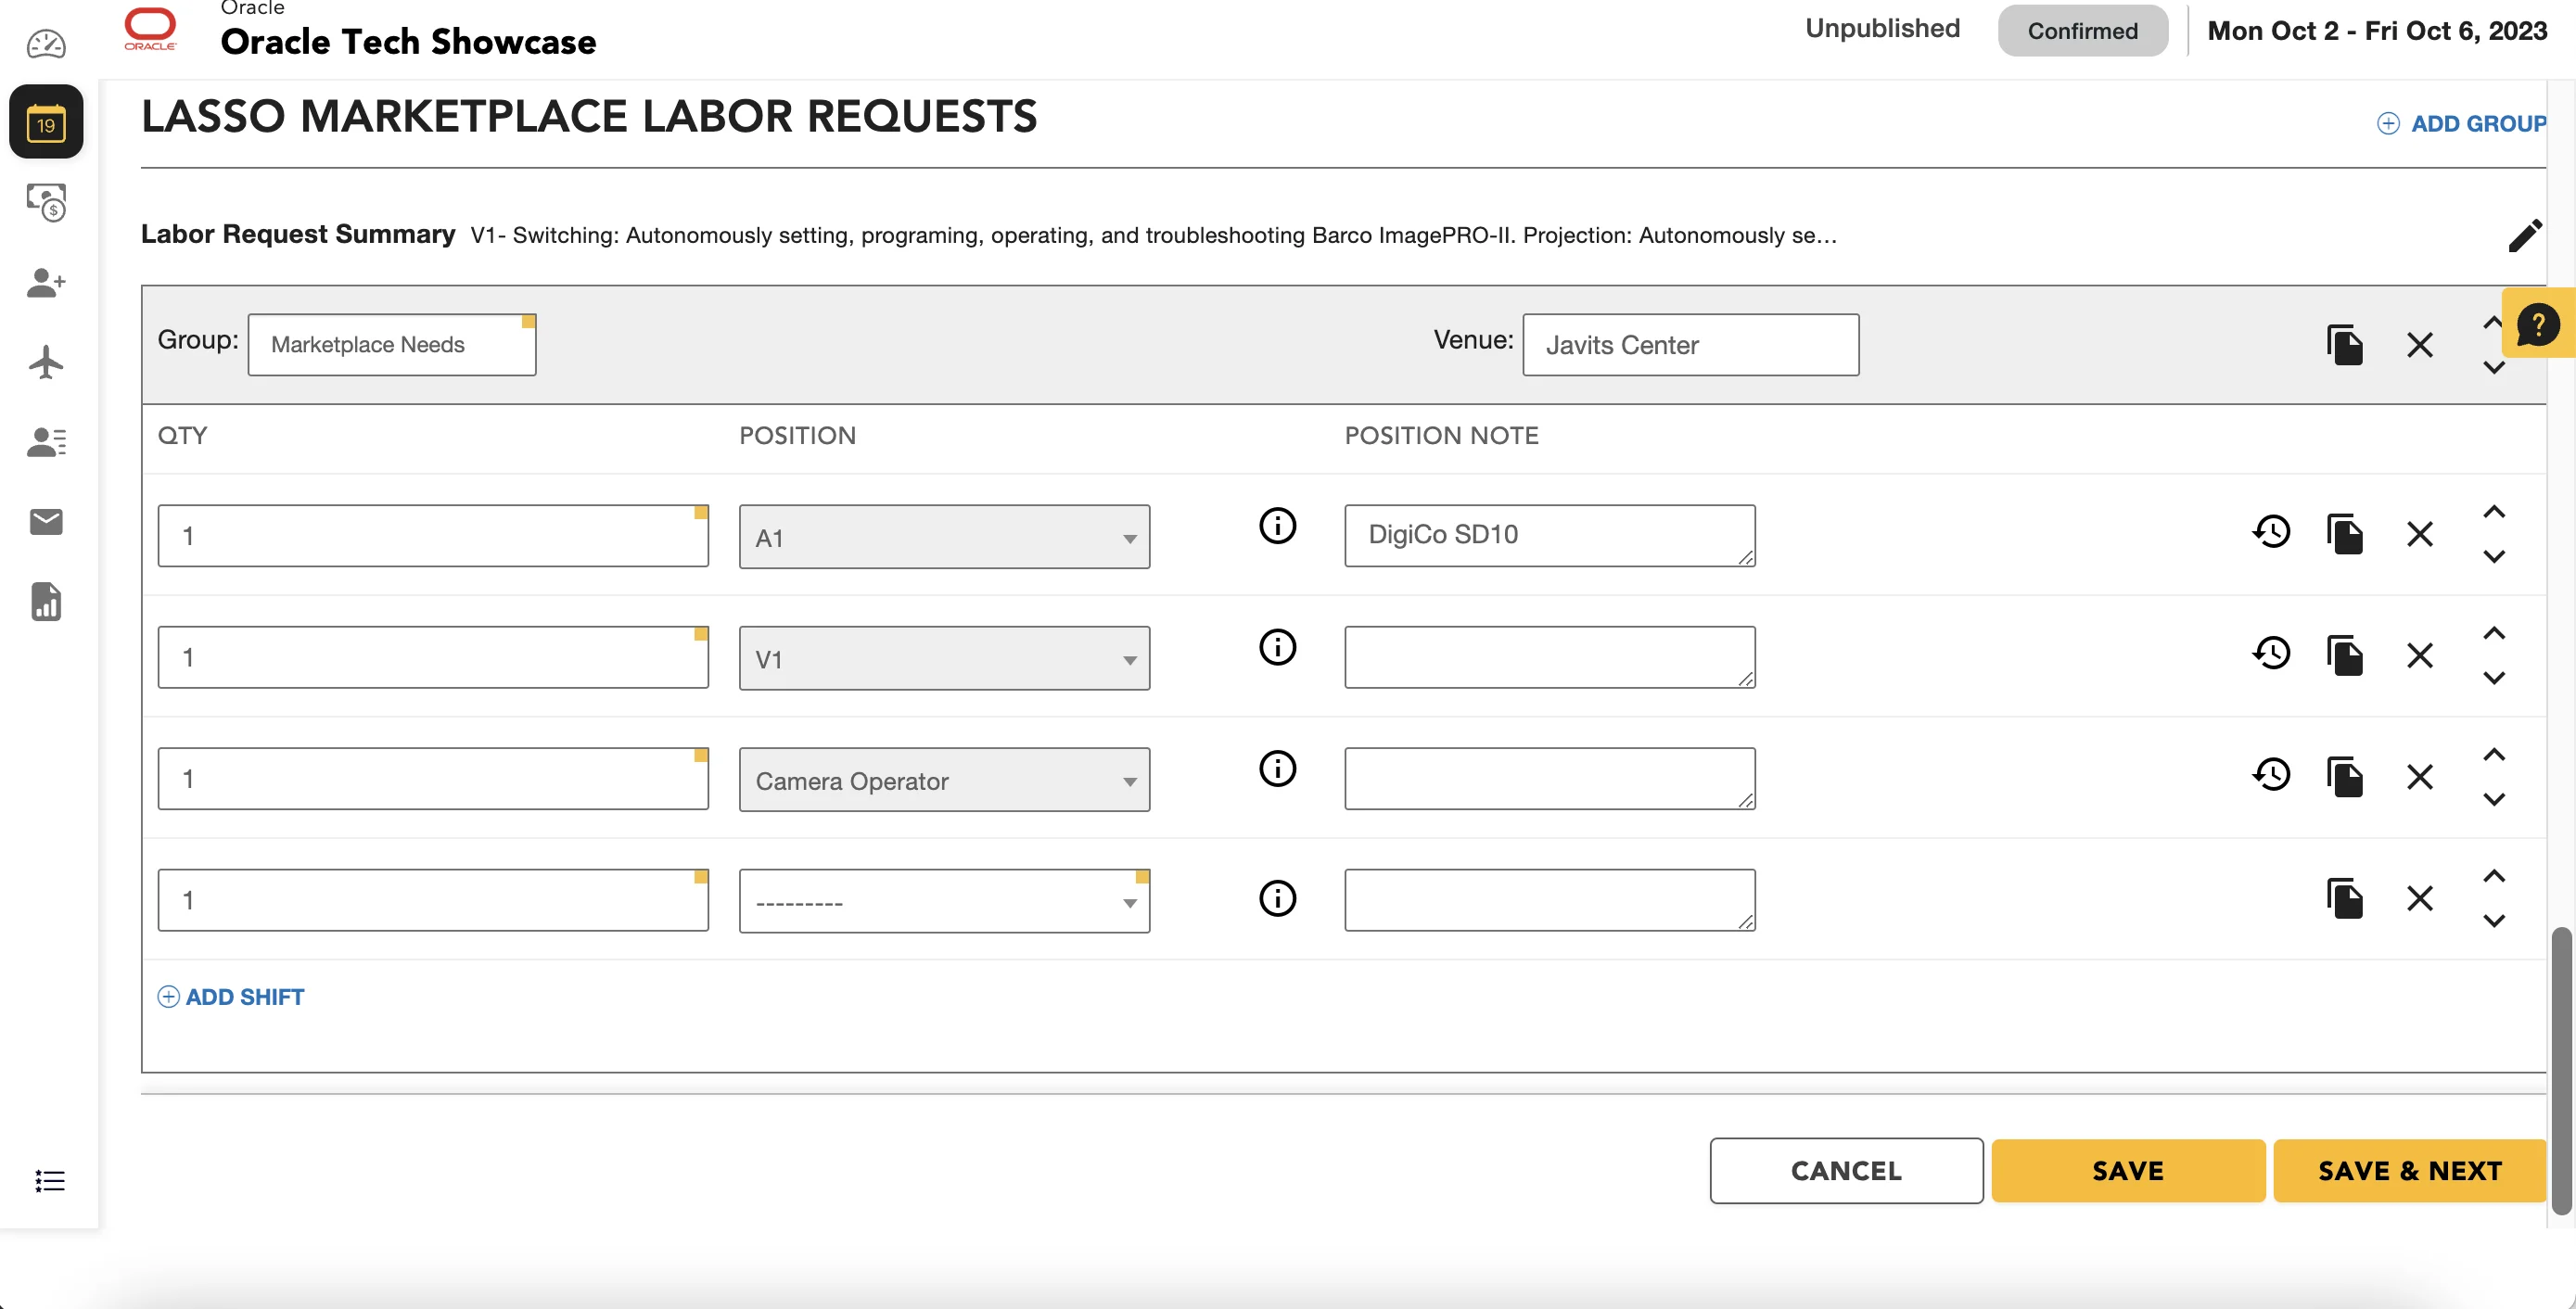View history for the Camera Operator row

[2272, 775]
